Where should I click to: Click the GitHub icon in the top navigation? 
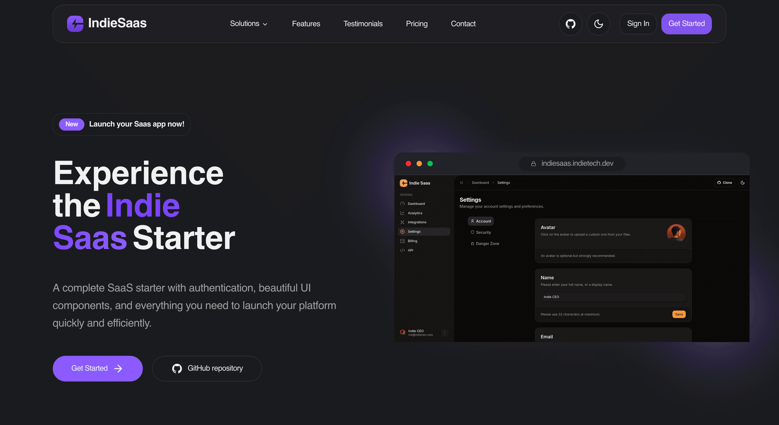tap(570, 24)
